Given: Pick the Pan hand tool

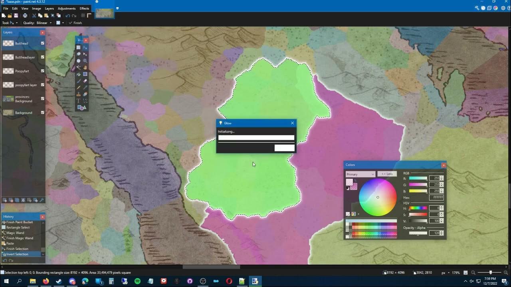Looking at the screenshot, I should (x=85, y=67).
